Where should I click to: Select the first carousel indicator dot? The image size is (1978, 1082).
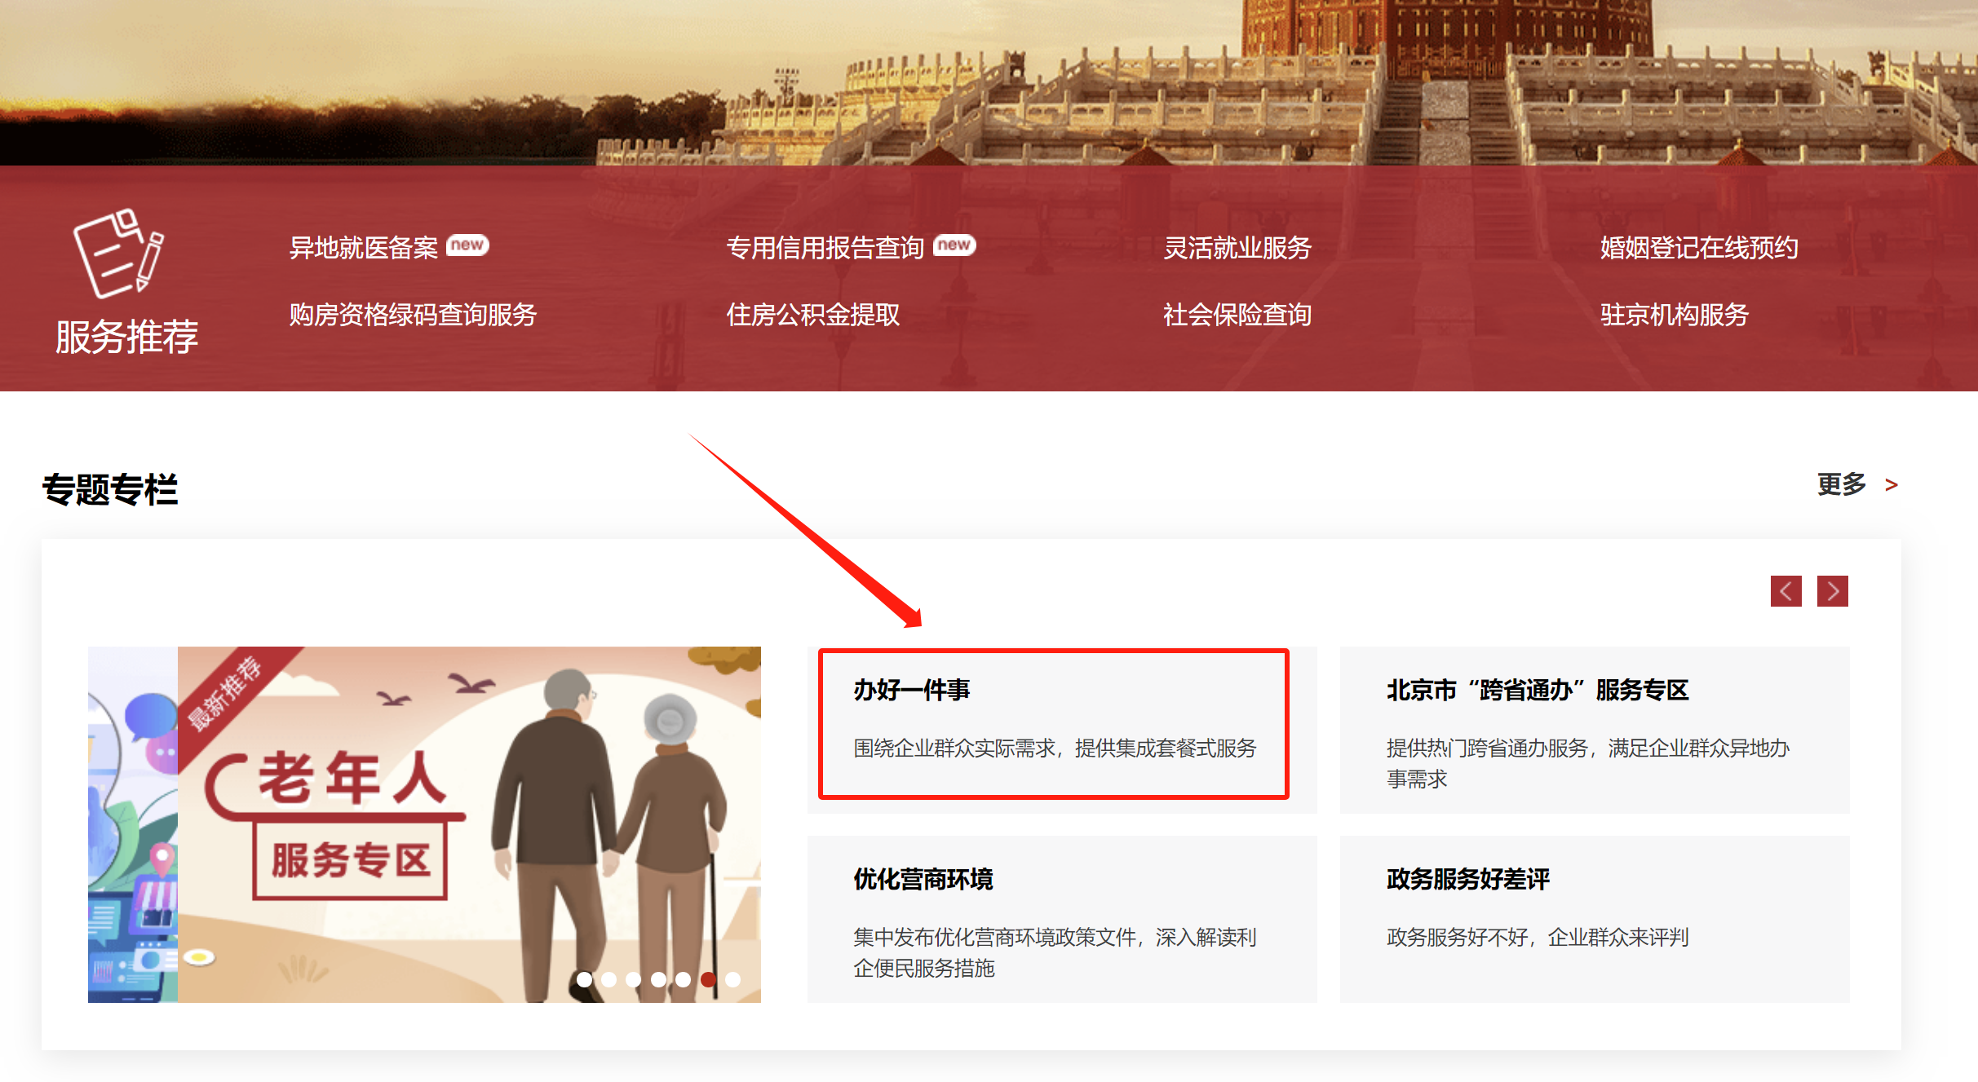[584, 979]
